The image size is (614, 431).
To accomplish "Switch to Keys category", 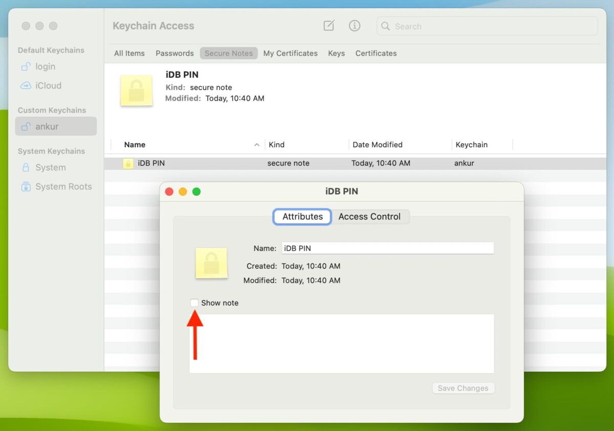I will point(336,53).
